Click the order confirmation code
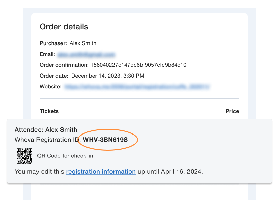Image resolution: width=279 pixels, height=208 pixels. pyautogui.click(x=139, y=65)
